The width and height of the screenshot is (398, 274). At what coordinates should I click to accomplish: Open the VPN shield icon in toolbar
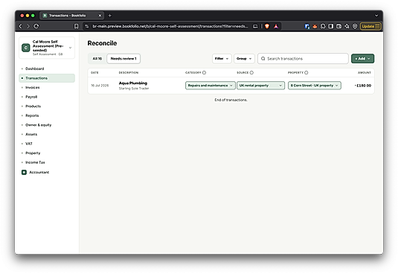point(355,26)
